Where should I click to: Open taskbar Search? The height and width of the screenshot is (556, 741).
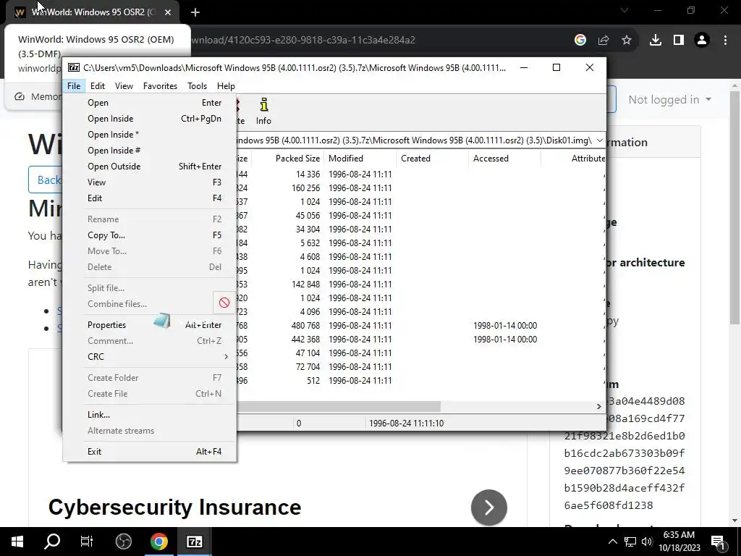(x=52, y=542)
